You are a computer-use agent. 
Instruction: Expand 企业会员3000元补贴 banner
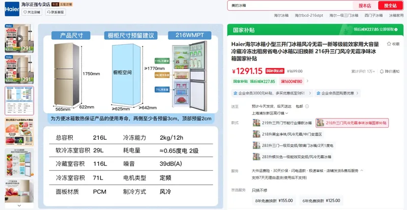[272, 93]
